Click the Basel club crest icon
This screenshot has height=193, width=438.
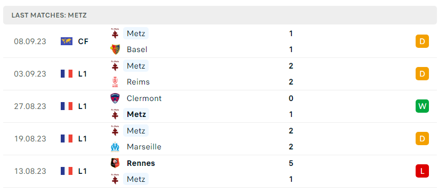(x=115, y=49)
